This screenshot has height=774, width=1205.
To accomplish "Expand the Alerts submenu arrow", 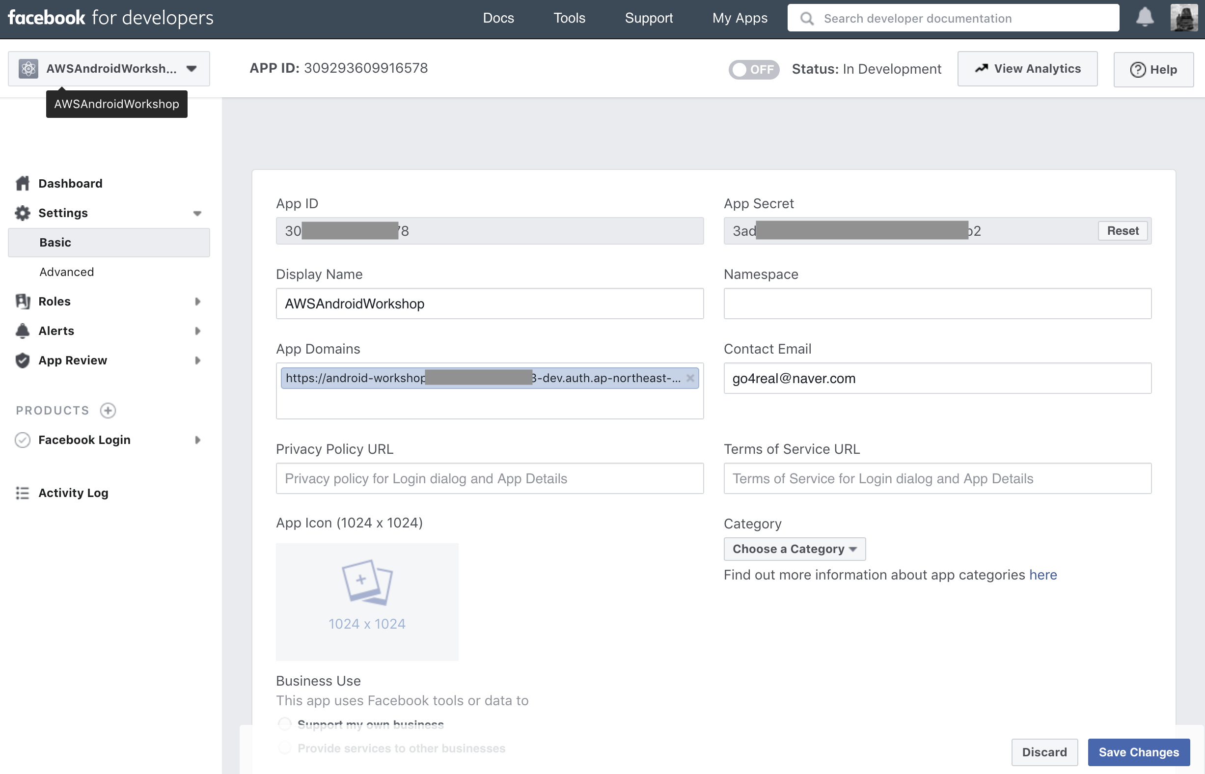I will 197,331.
